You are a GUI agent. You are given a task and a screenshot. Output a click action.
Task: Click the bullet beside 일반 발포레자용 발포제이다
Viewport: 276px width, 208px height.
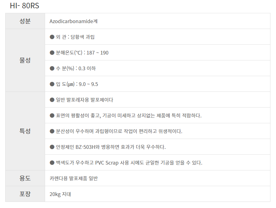pos(52,100)
